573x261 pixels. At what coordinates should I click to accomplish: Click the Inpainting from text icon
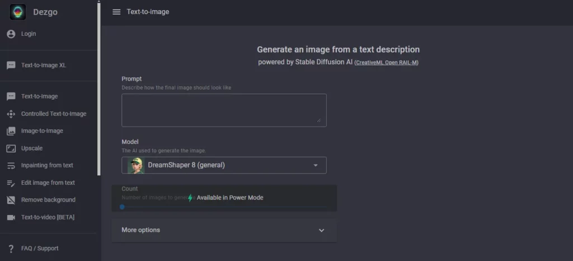point(11,166)
